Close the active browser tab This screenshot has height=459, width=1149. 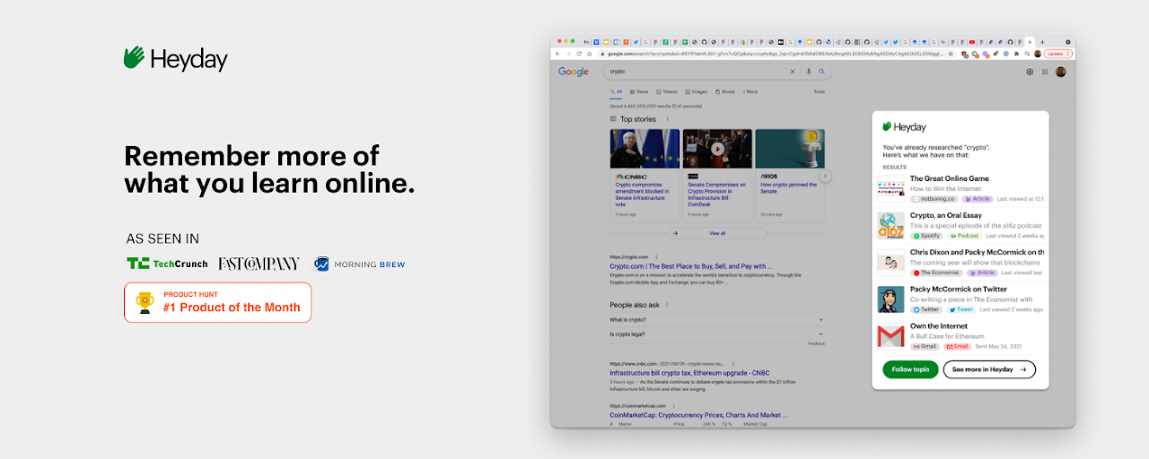pyautogui.click(x=1030, y=42)
